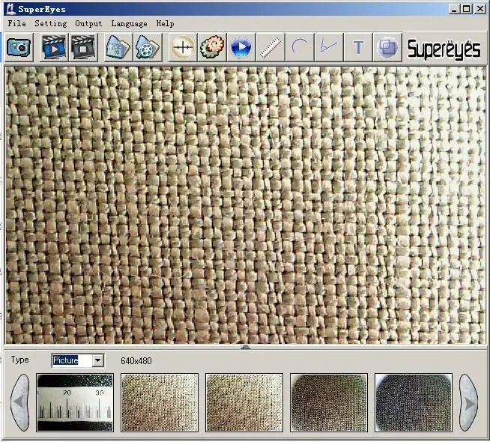The width and height of the screenshot is (490, 442).
Task: Open the saved videos folder with film reel
Action: click(148, 47)
